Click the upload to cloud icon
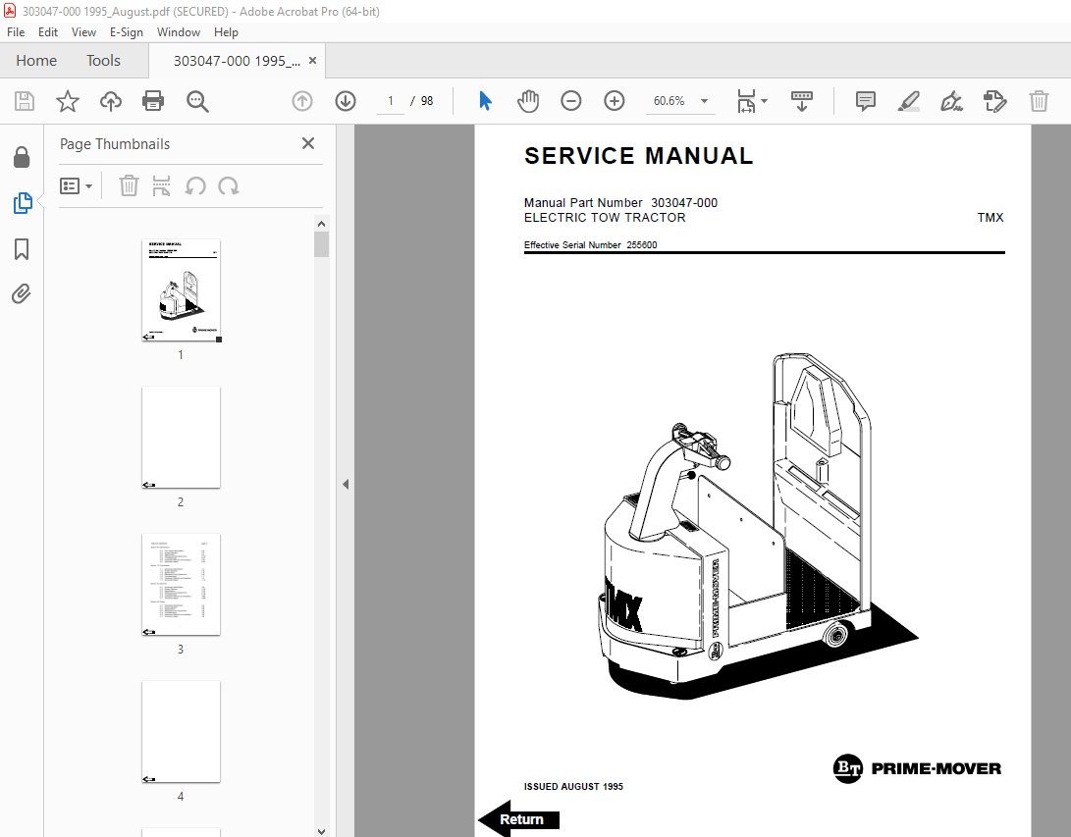The height and width of the screenshot is (837, 1071). (111, 101)
